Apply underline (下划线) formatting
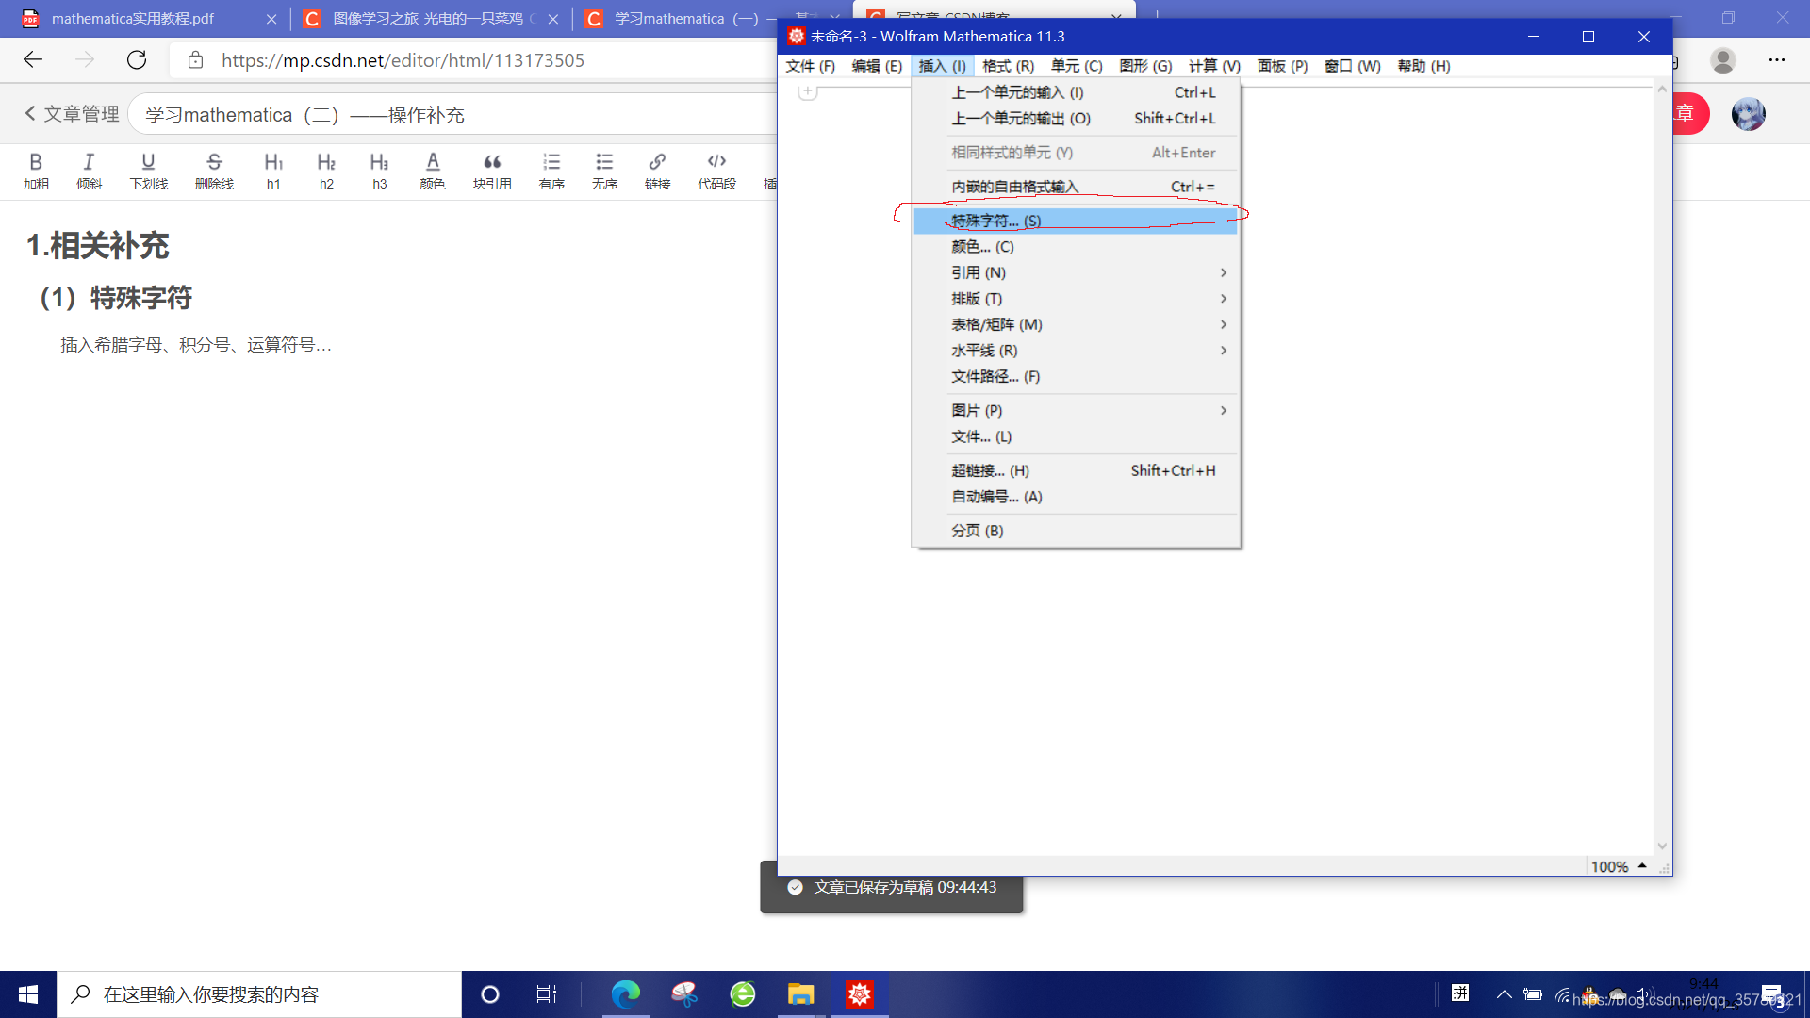Image resolution: width=1810 pixels, height=1018 pixels. point(148,170)
